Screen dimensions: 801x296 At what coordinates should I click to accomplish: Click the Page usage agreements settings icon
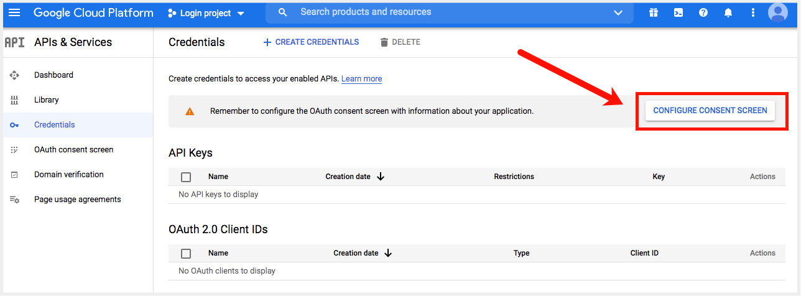tap(14, 200)
